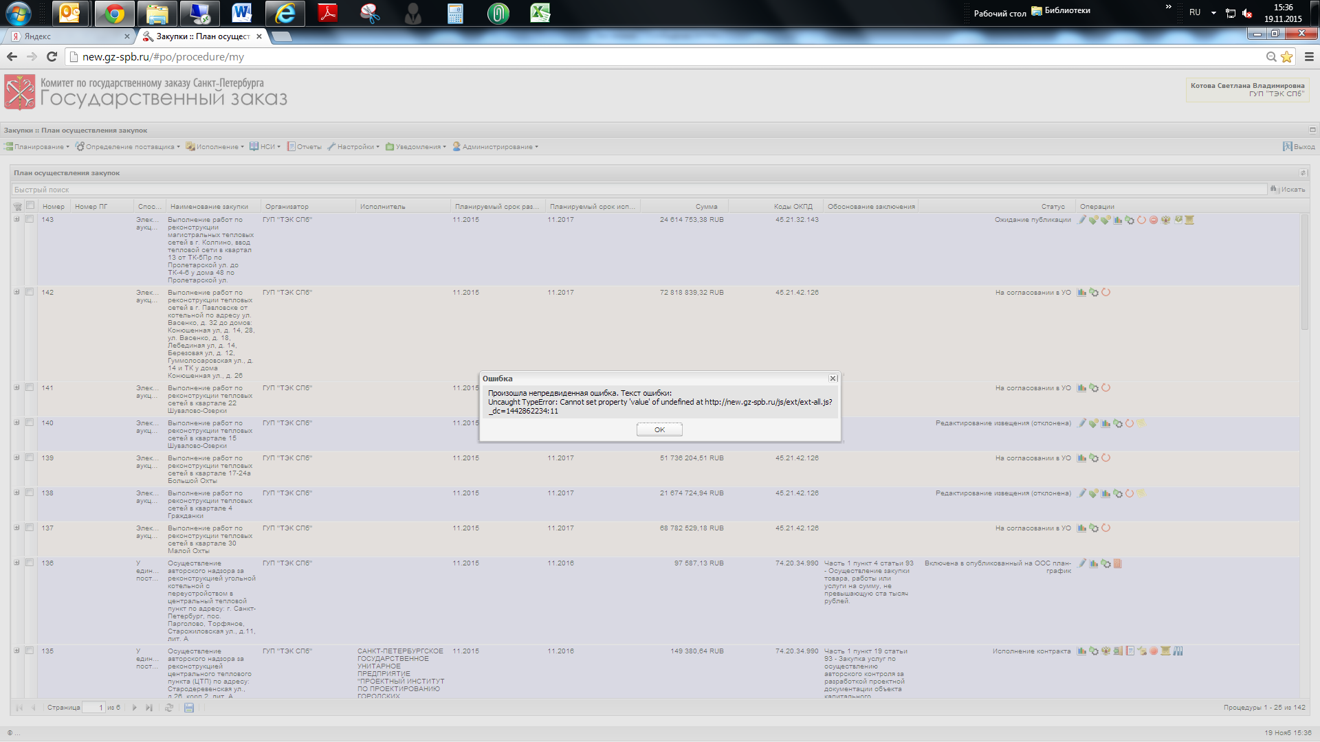Open the Администрирование menu
Image resolution: width=1320 pixels, height=742 pixels.
[496, 147]
